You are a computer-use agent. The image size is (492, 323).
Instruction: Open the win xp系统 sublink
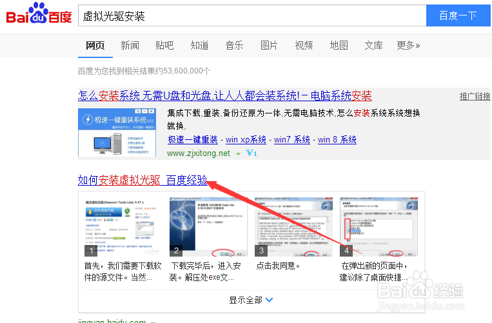pos(246,139)
